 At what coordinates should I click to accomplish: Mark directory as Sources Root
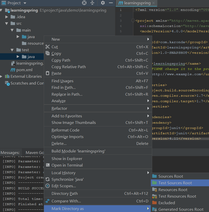pyautogui.click(x=171, y=176)
